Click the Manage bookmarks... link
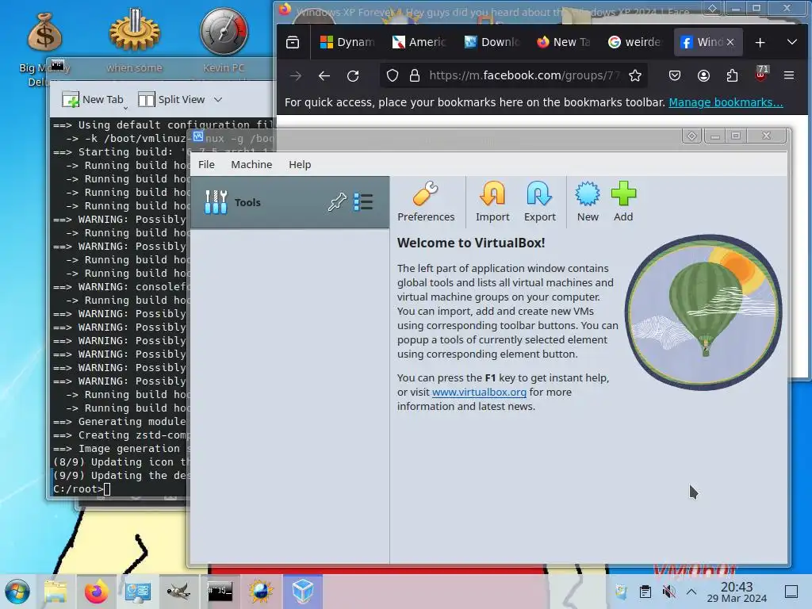 (x=726, y=102)
